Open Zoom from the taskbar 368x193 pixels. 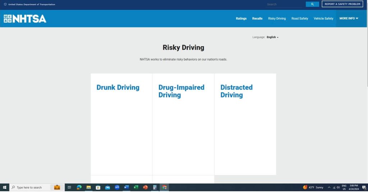coord(117,187)
